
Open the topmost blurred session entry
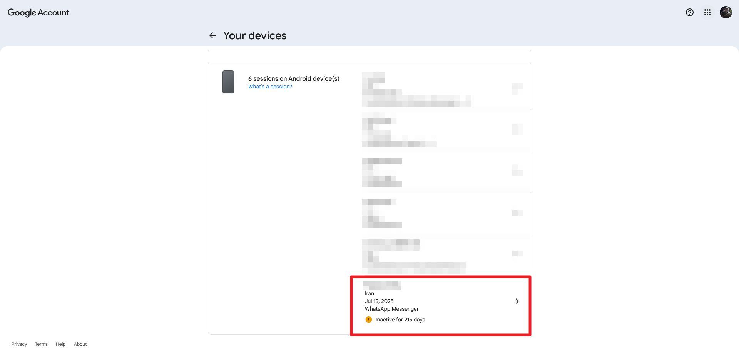443,89
